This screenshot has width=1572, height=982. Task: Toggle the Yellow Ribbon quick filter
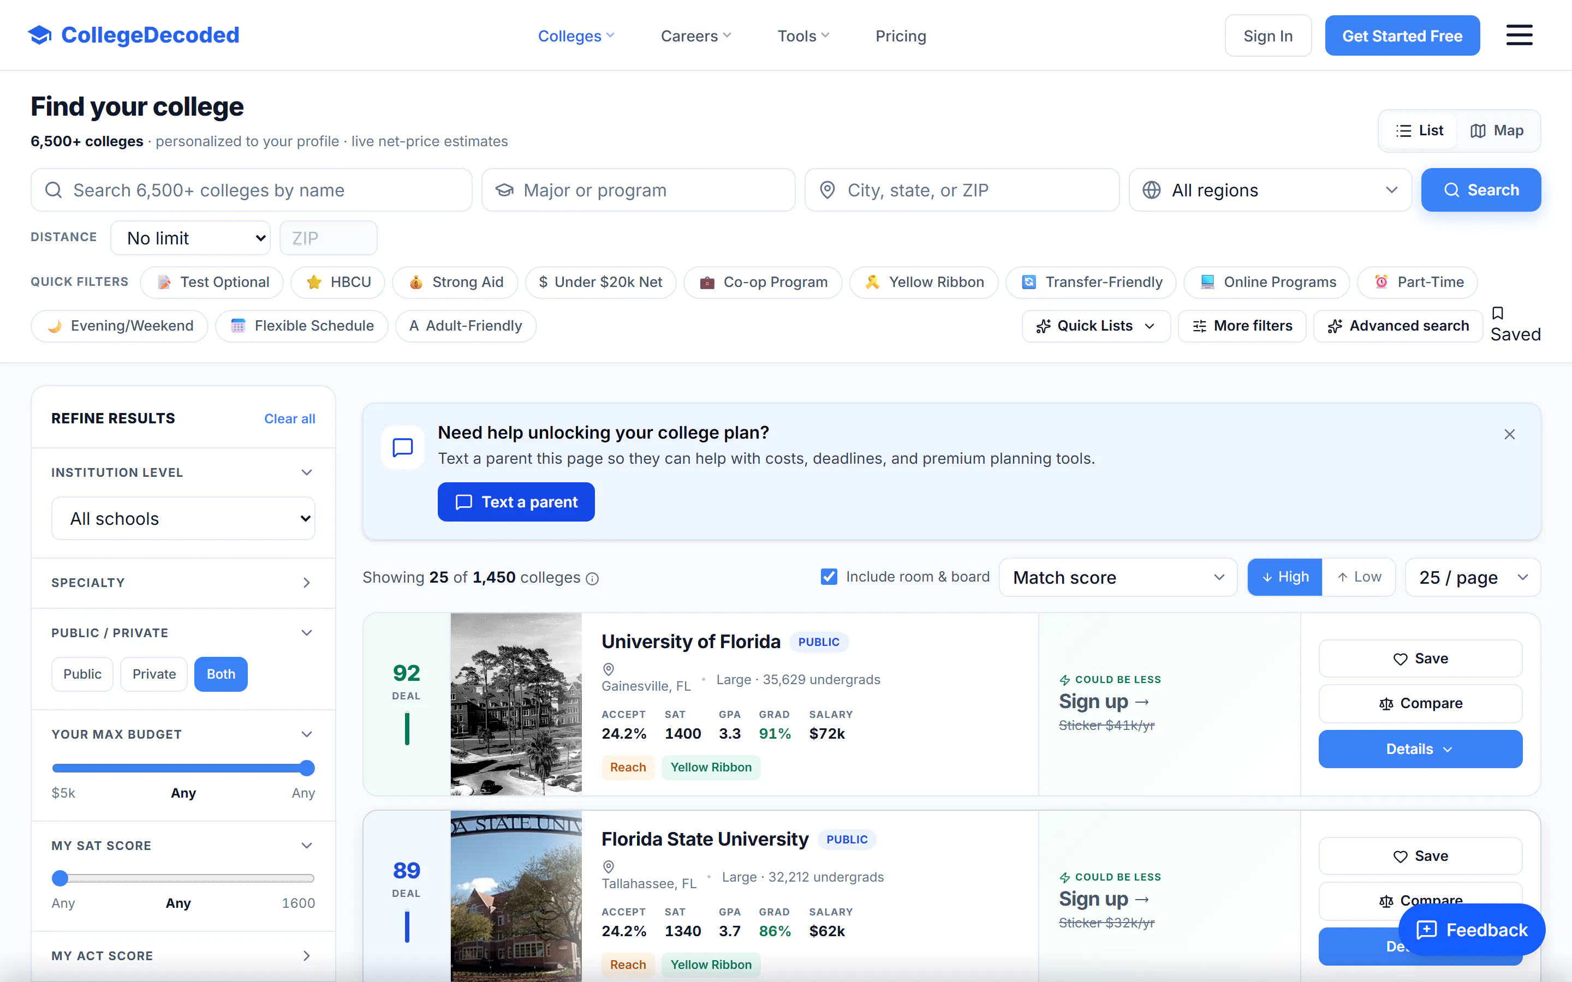point(924,282)
